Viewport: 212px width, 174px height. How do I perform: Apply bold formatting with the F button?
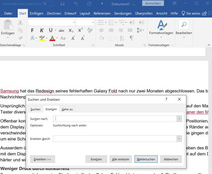click(32, 31)
